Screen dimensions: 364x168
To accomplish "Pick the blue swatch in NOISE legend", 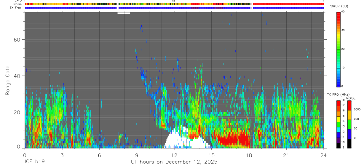I will point(349,134).
